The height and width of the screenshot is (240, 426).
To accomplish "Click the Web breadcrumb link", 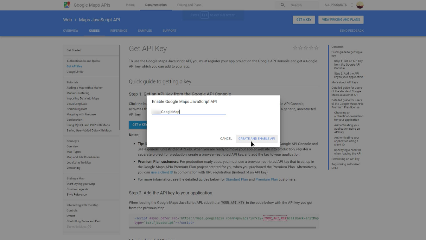I will click(67, 20).
